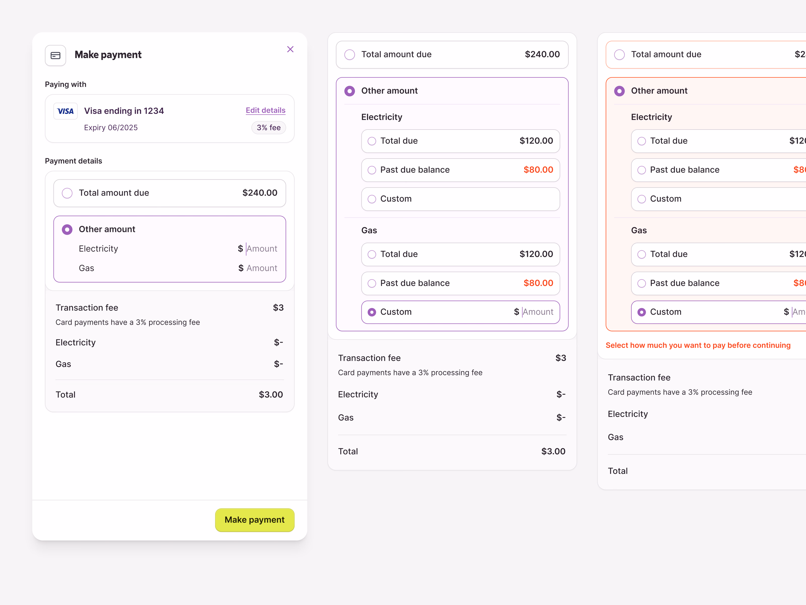Choose Electricity Custom in right error panel
The height and width of the screenshot is (605, 806).
coord(719,199)
